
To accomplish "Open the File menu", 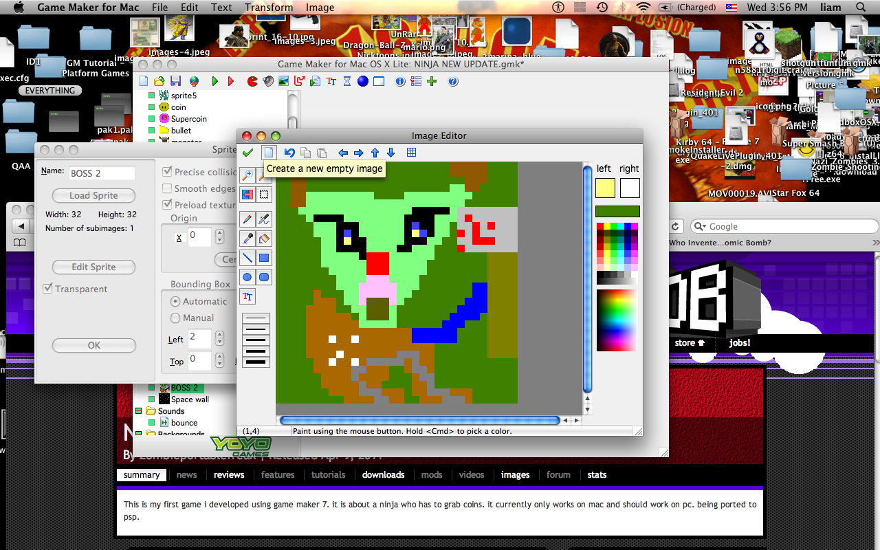I will click(x=159, y=8).
